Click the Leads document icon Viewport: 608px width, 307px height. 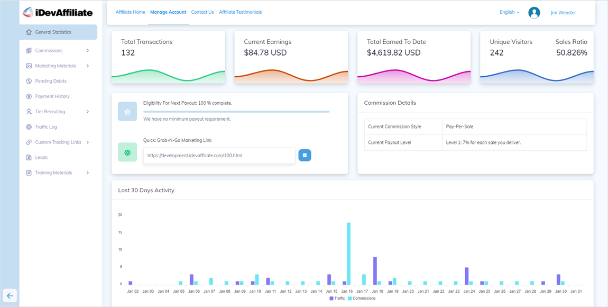click(29, 158)
